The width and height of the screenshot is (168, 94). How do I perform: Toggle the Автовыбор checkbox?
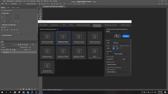point(10,4)
